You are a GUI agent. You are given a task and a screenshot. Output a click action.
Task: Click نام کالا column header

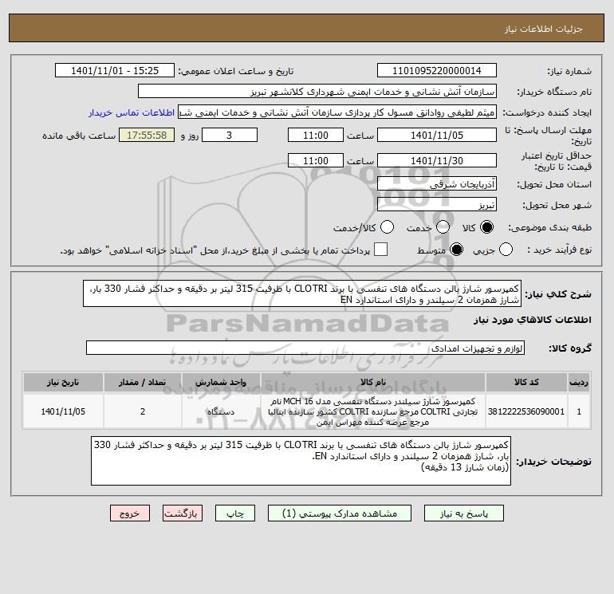373,382
